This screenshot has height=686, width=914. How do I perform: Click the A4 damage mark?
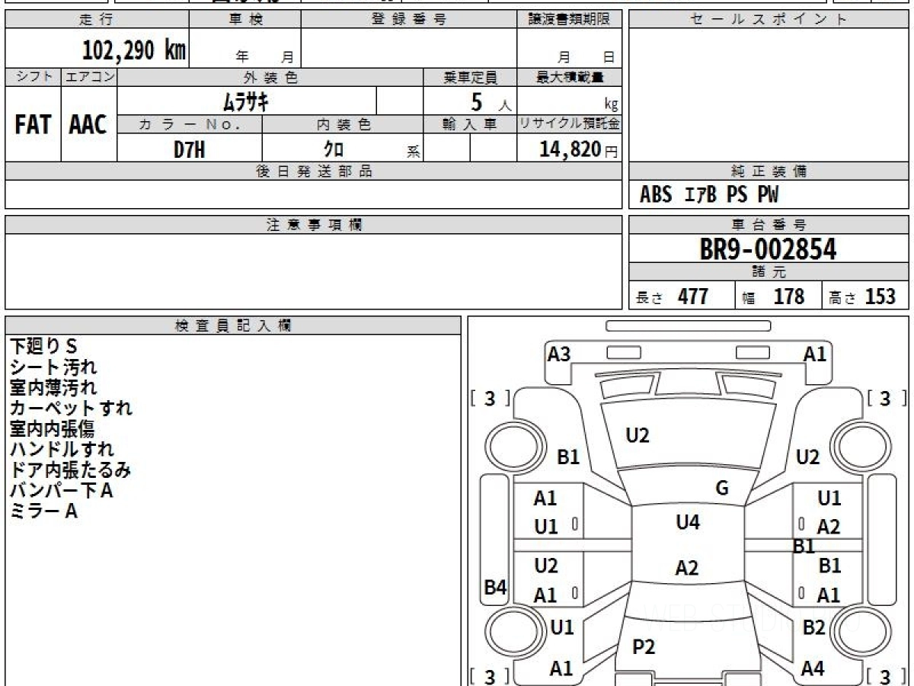click(x=813, y=668)
